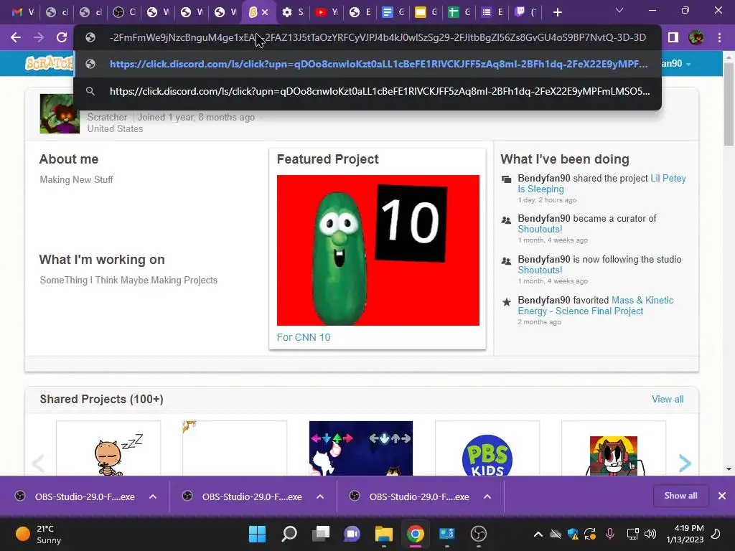This screenshot has height=551, width=735.
Task: Open Task View on taskbar
Action: click(x=321, y=534)
